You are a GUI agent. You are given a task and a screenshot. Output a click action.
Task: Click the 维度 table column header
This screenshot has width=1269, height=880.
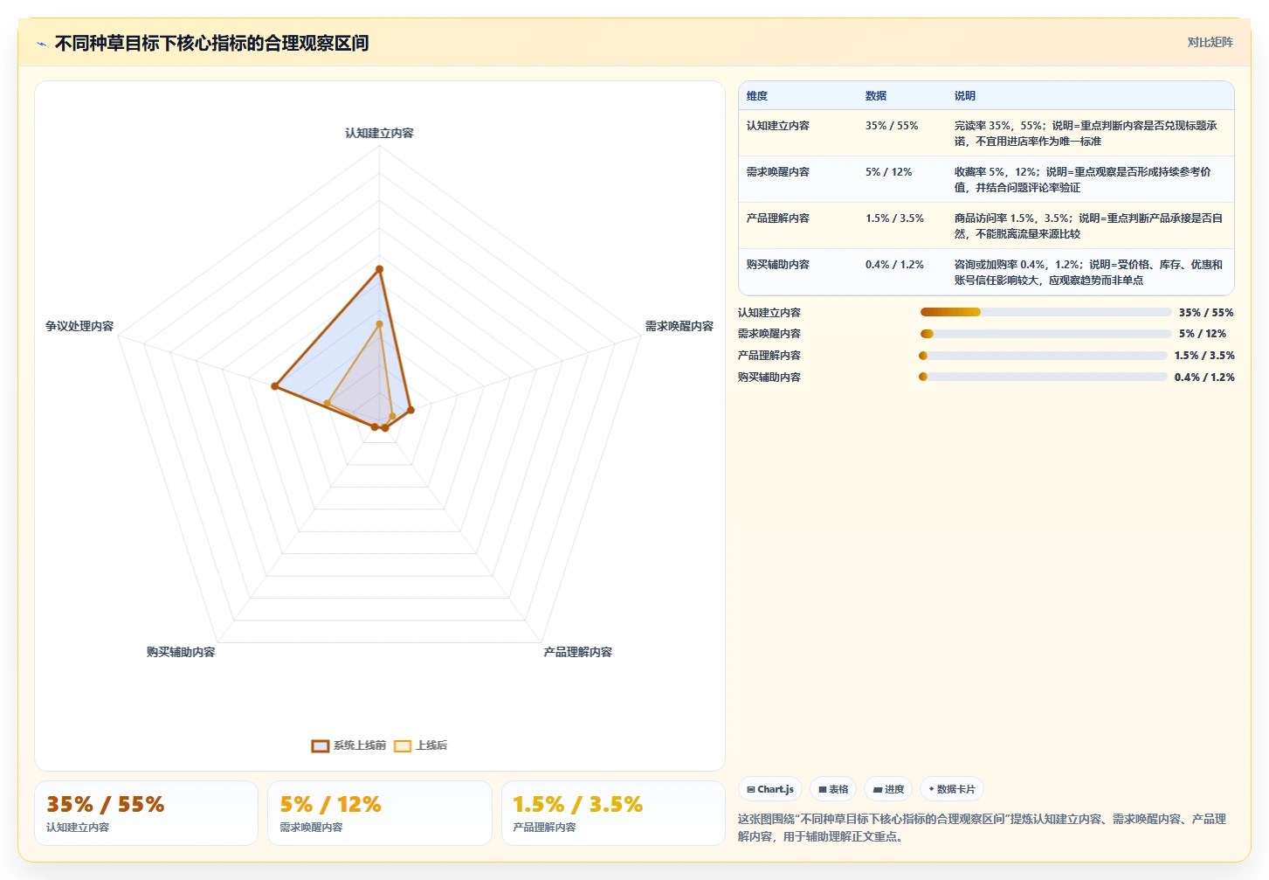pyautogui.click(x=757, y=96)
